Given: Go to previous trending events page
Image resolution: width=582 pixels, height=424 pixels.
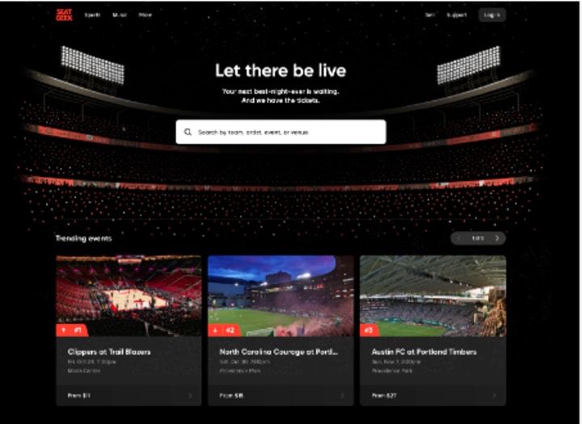Looking at the screenshot, I should tap(459, 238).
